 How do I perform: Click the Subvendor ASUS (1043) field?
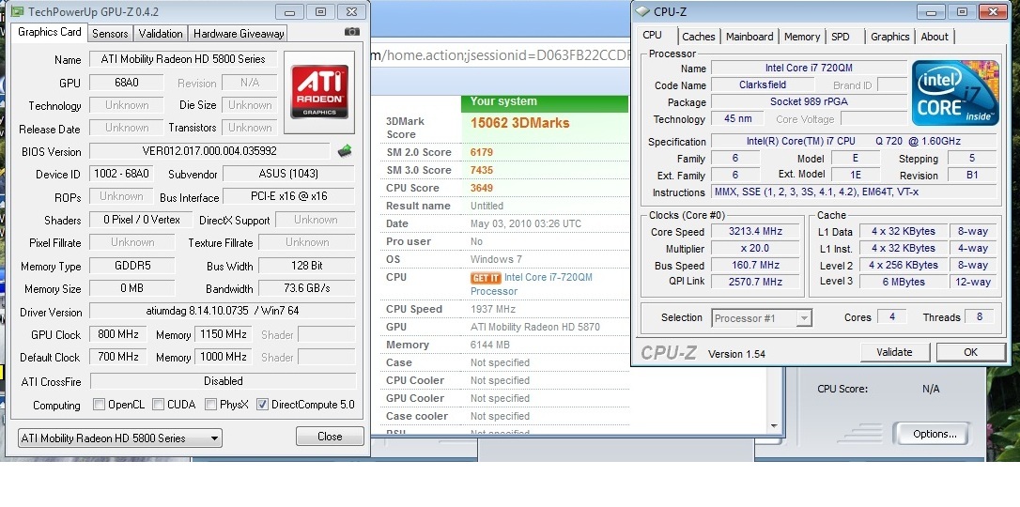pos(289,174)
